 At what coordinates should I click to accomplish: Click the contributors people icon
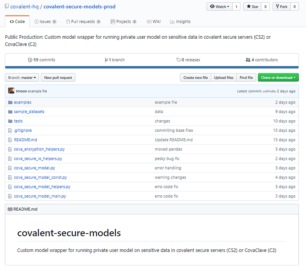point(248,60)
